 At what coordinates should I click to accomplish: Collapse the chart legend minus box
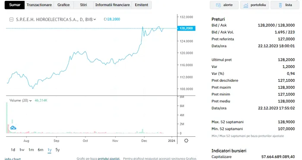click(11, 19)
